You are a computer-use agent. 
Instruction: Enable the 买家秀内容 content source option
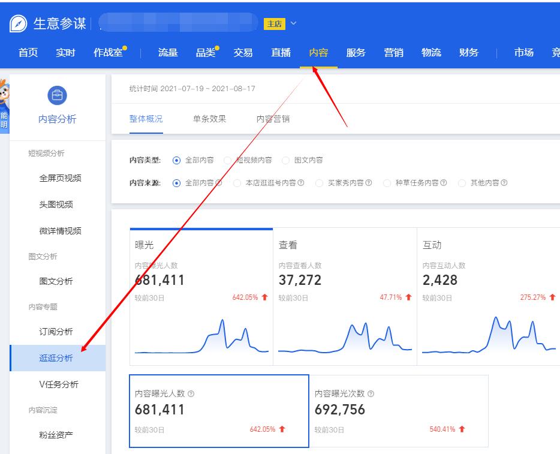(x=319, y=183)
